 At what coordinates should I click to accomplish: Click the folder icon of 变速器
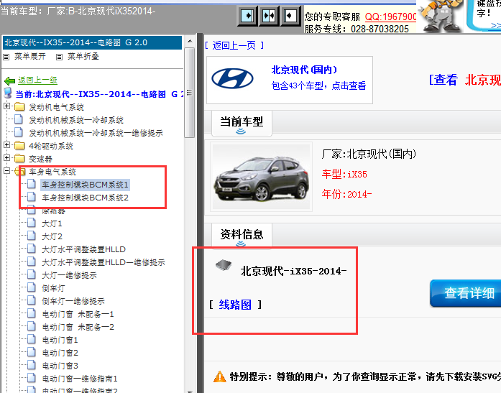(19, 158)
